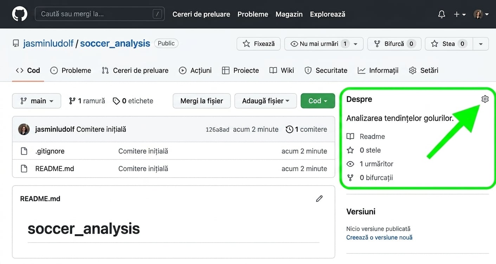The width and height of the screenshot is (496, 264).
Task: View history via "1 comitere" link
Action: 307,130
